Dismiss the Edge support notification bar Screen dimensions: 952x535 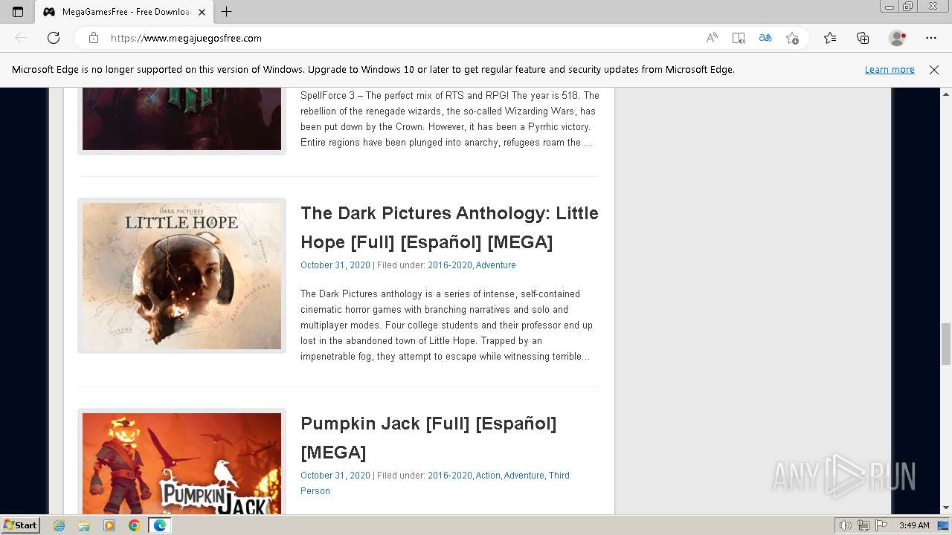point(934,69)
